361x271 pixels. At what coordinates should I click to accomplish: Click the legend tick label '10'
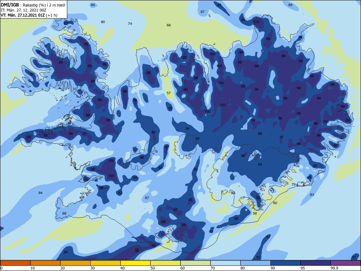tap(32, 268)
